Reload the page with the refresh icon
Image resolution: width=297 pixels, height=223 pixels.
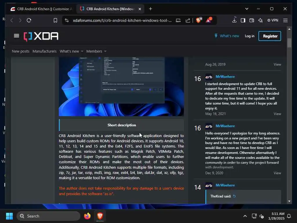[29, 20]
